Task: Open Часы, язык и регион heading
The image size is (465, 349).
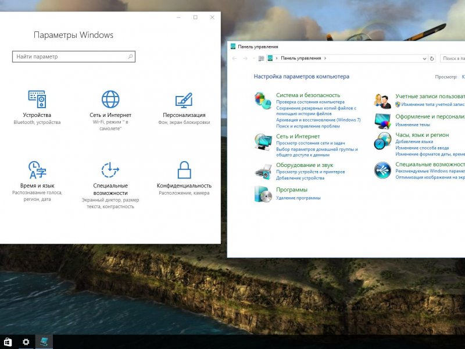Action: [x=422, y=135]
